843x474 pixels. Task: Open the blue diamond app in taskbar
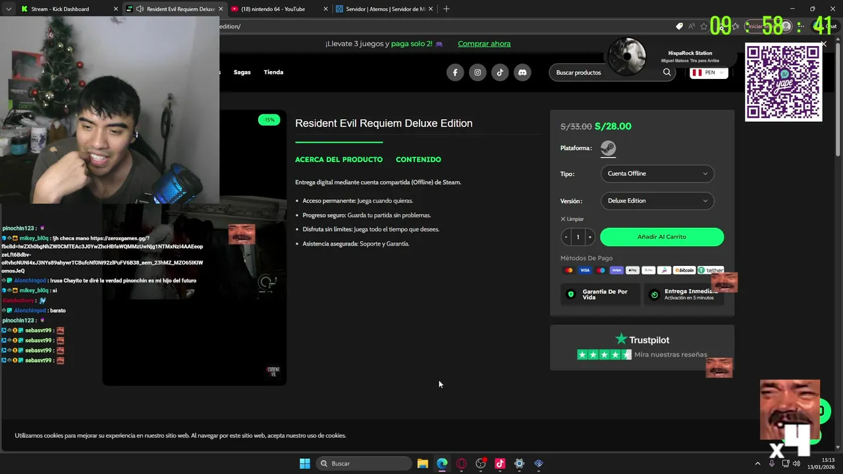coord(538,463)
